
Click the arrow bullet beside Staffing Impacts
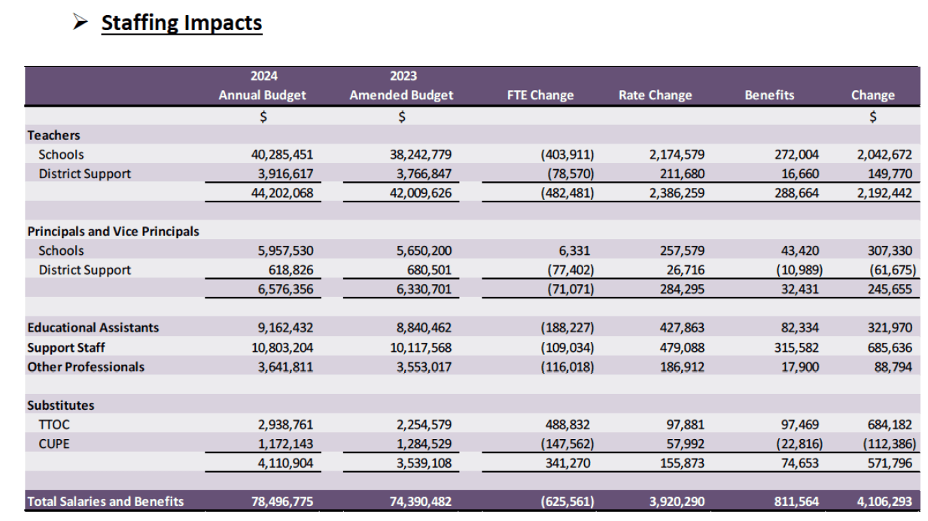point(81,23)
